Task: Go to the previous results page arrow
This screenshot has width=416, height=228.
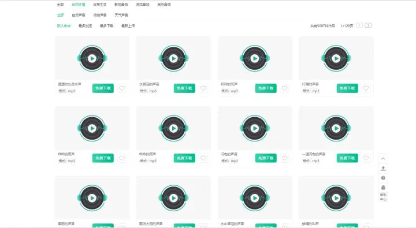Action: [359, 25]
